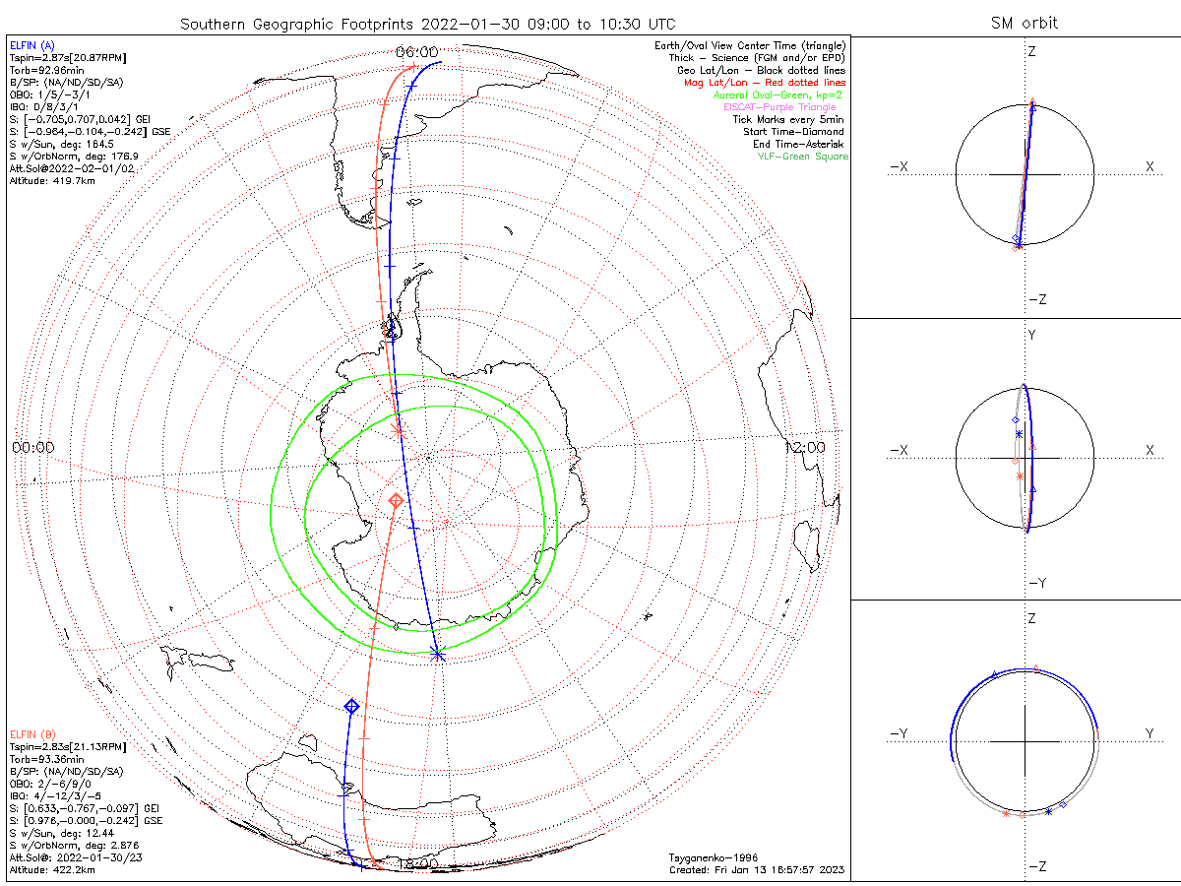The height and width of the screenshot is (886, 1181).
Task: Click the blue diamond start marker on map
Action: 351,706
